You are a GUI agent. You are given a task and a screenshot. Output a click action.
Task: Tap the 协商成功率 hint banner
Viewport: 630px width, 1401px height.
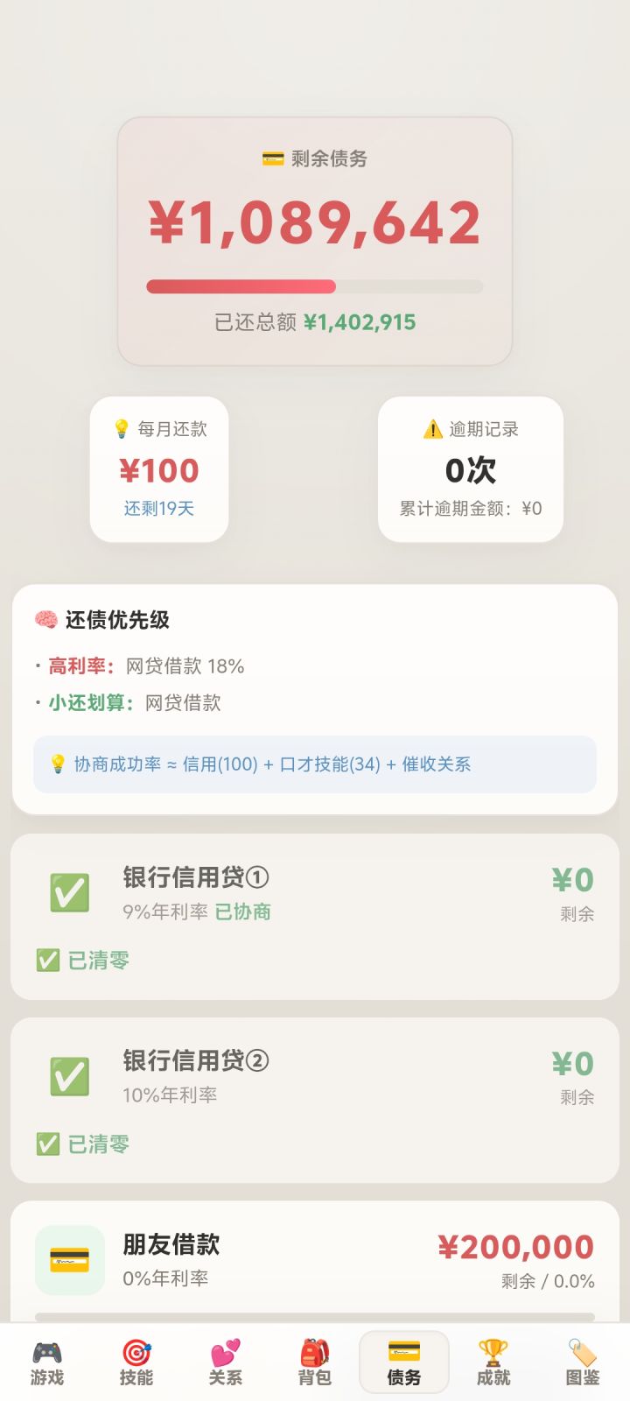[x=315, y=764]
